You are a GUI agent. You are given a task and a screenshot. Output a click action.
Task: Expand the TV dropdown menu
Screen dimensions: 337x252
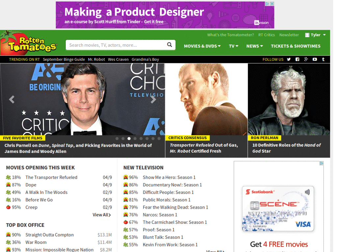(x=234, y=46)
